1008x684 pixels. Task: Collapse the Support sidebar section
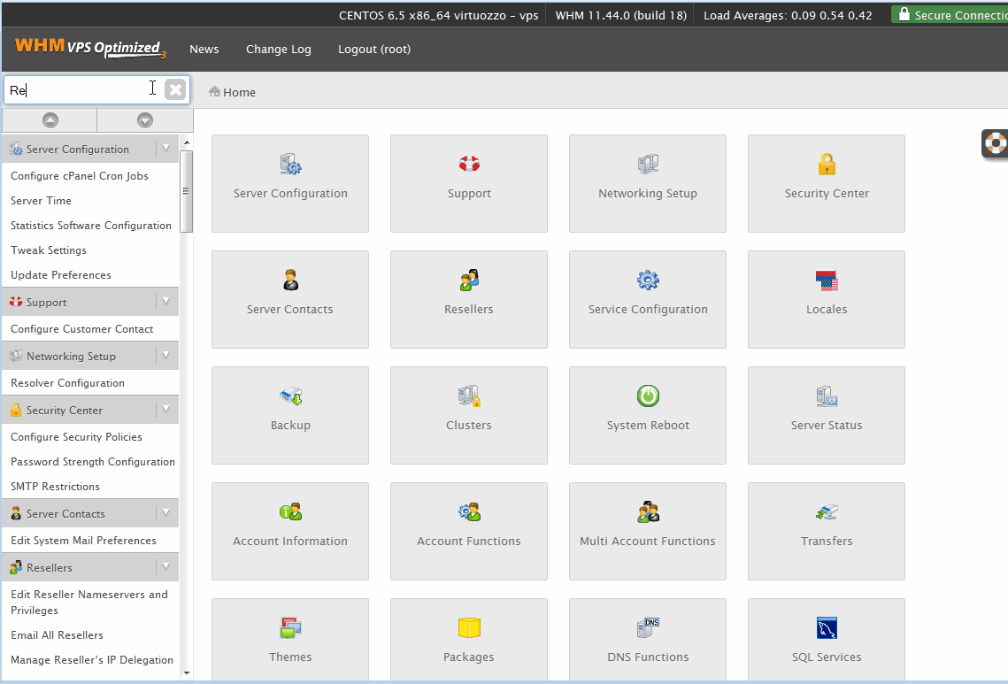pyautogui.click(x=165, y=302)
